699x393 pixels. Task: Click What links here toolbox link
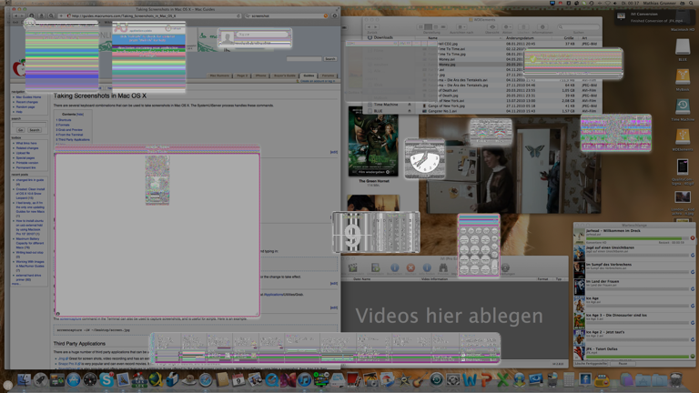point(26,143)
